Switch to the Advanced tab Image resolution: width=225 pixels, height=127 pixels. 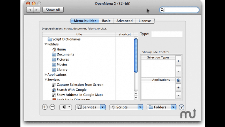124,21
